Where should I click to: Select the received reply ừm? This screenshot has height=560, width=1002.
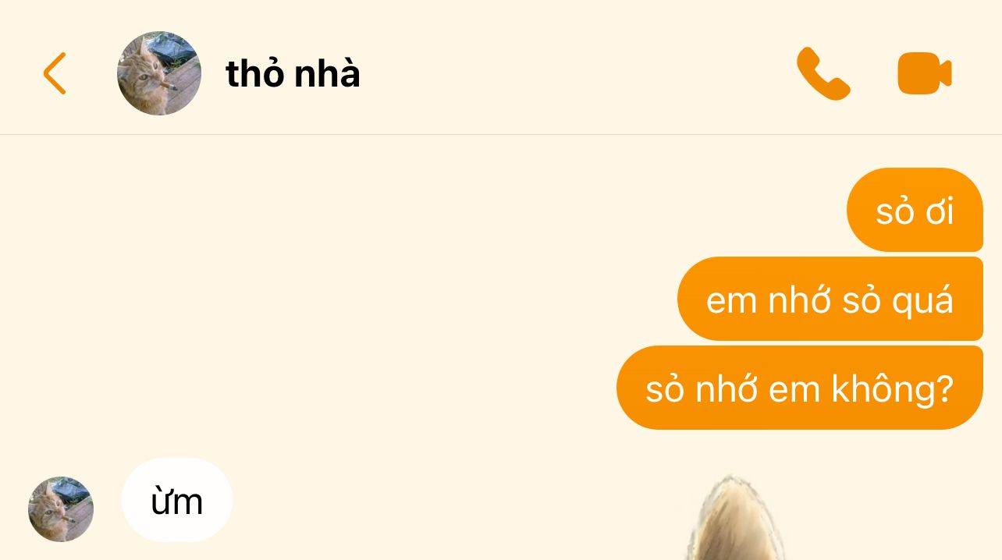[177, 500]
